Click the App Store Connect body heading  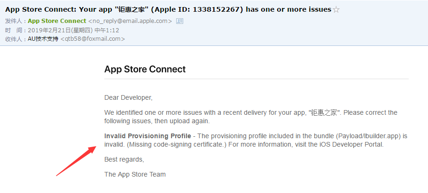pyautogui.click(x=145, y=69)
